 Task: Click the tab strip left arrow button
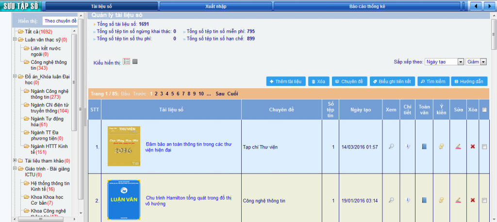click(x=476, y=6)
